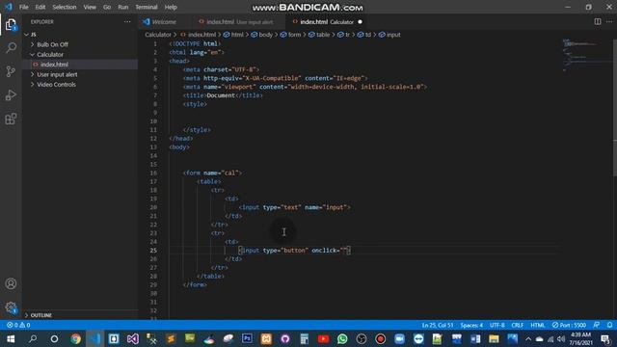Click table in the breadcrumb

tap(323, 35)
